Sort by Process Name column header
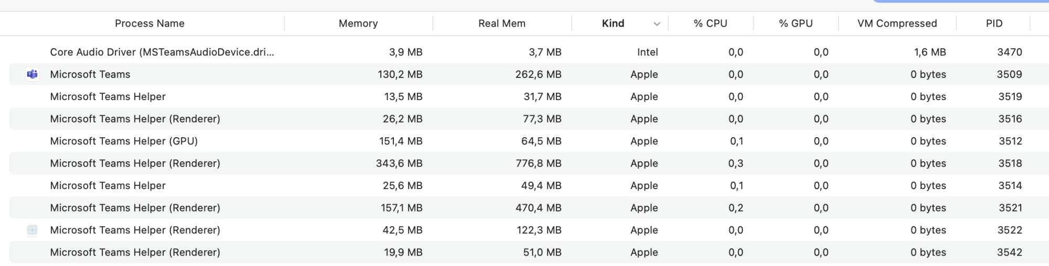 coord(149,24)
